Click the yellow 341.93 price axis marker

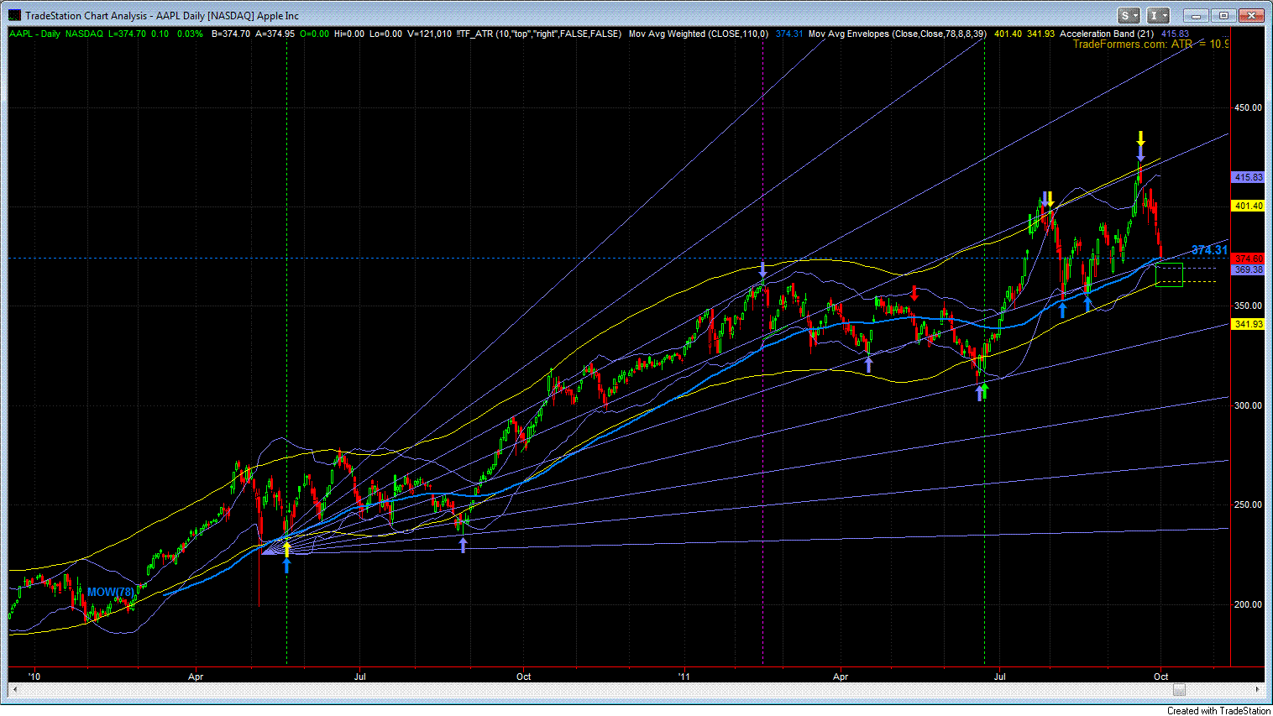[x=1248, y=324]
